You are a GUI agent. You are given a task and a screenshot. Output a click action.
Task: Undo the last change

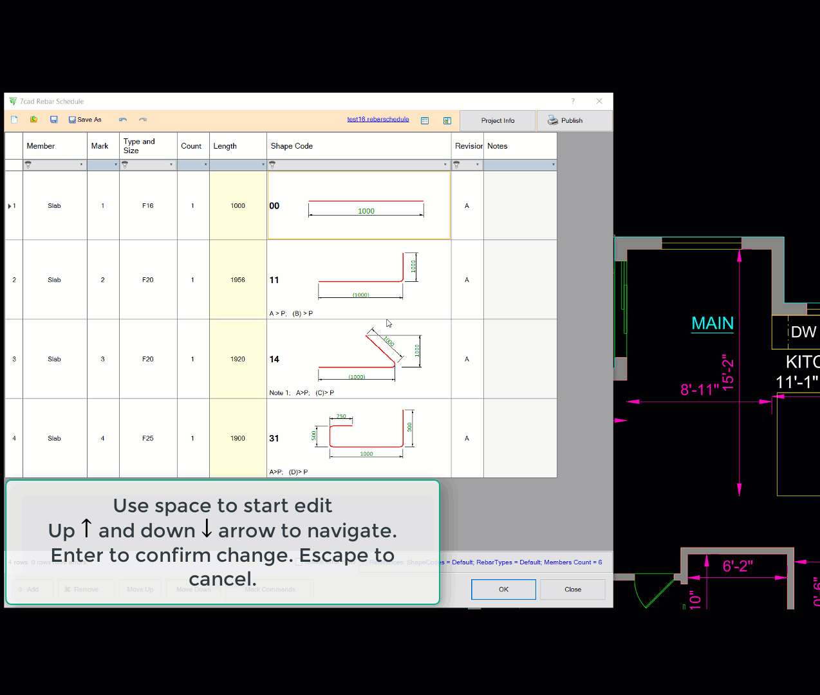point(123,120)
